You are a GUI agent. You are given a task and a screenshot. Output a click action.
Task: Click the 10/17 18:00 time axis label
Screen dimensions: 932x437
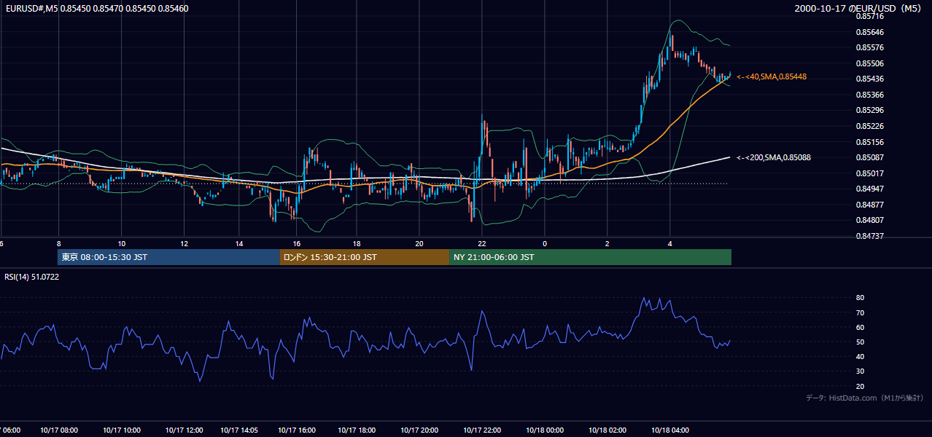[x=357, y=430]
